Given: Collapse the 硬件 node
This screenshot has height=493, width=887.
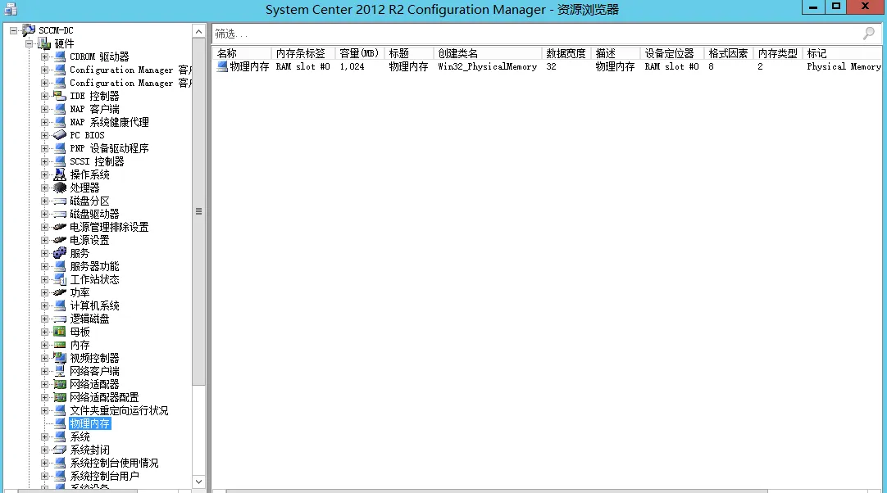Looking at the screenshot, I should pyautogui.click(x=29, y=43).
